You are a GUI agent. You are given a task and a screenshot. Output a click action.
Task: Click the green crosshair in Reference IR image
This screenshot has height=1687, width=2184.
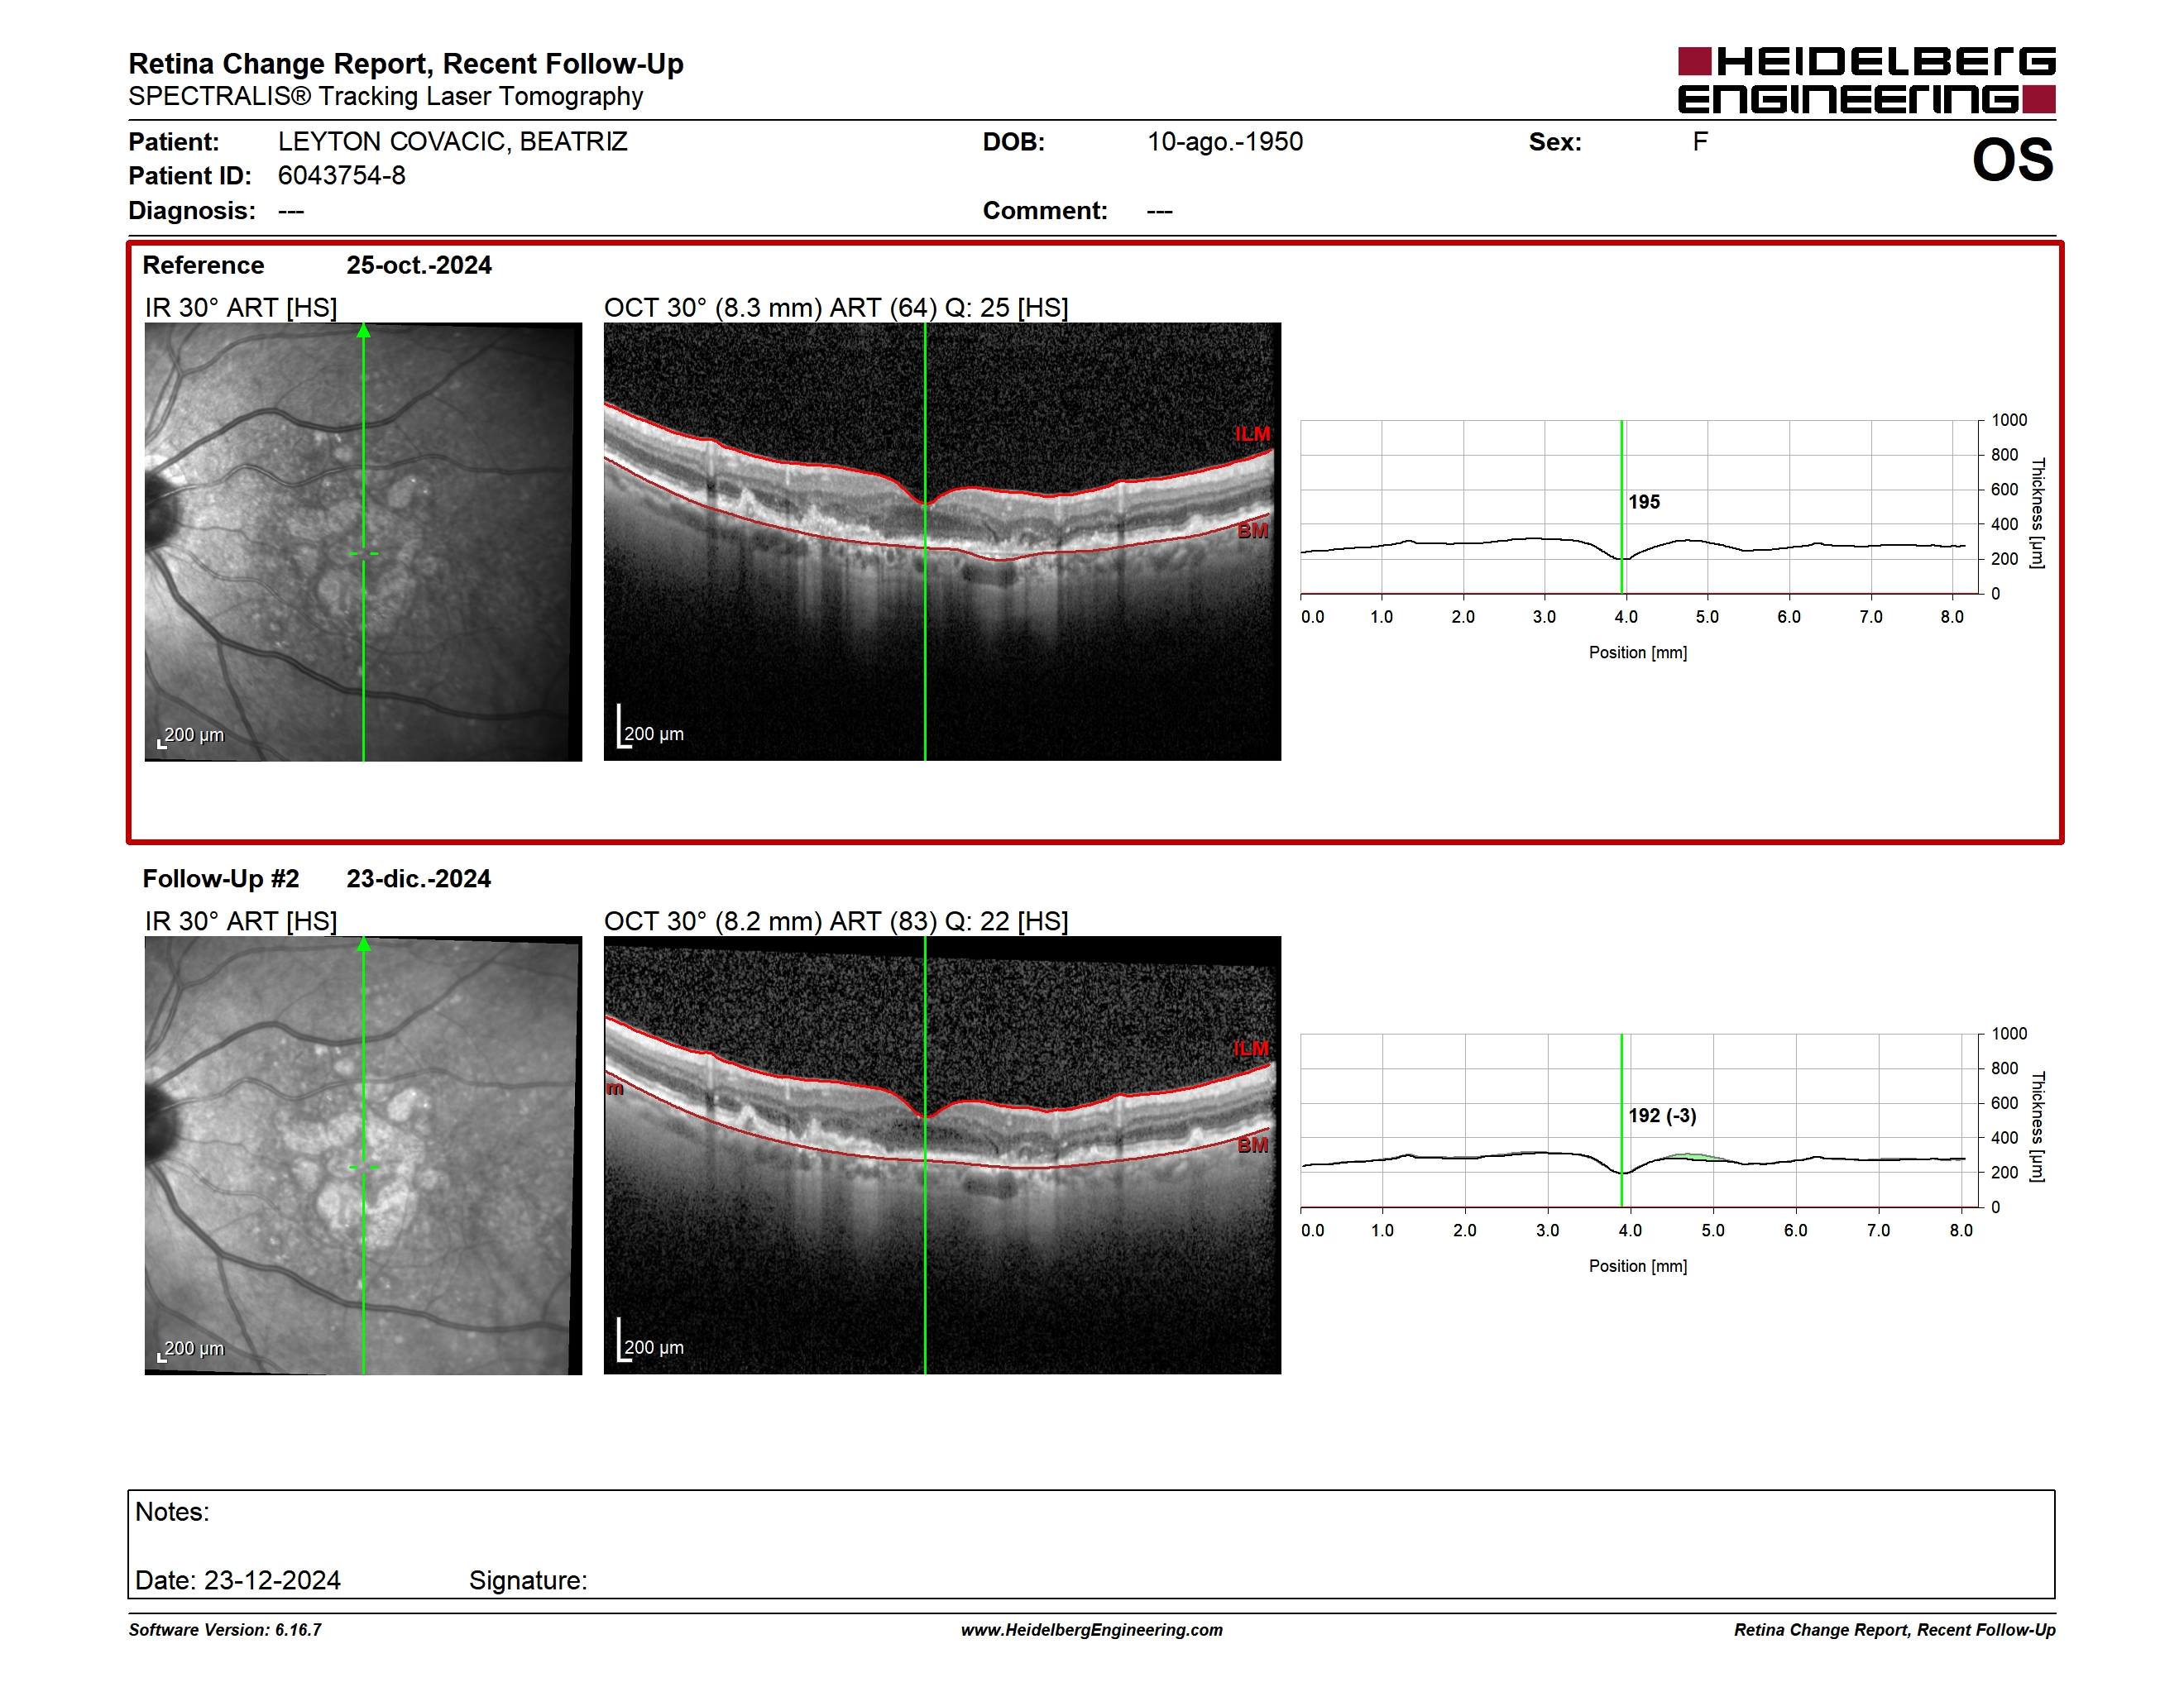pos(364,552)
